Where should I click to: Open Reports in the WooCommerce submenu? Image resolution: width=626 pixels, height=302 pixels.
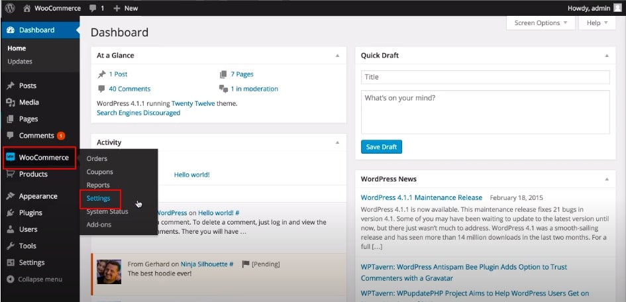(x=98, y=185)
